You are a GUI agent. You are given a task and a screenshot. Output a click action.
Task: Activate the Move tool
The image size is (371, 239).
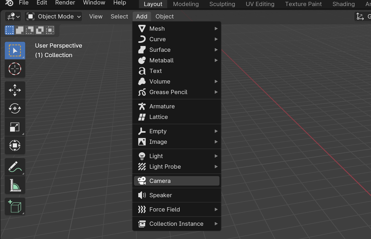(15, 90)
